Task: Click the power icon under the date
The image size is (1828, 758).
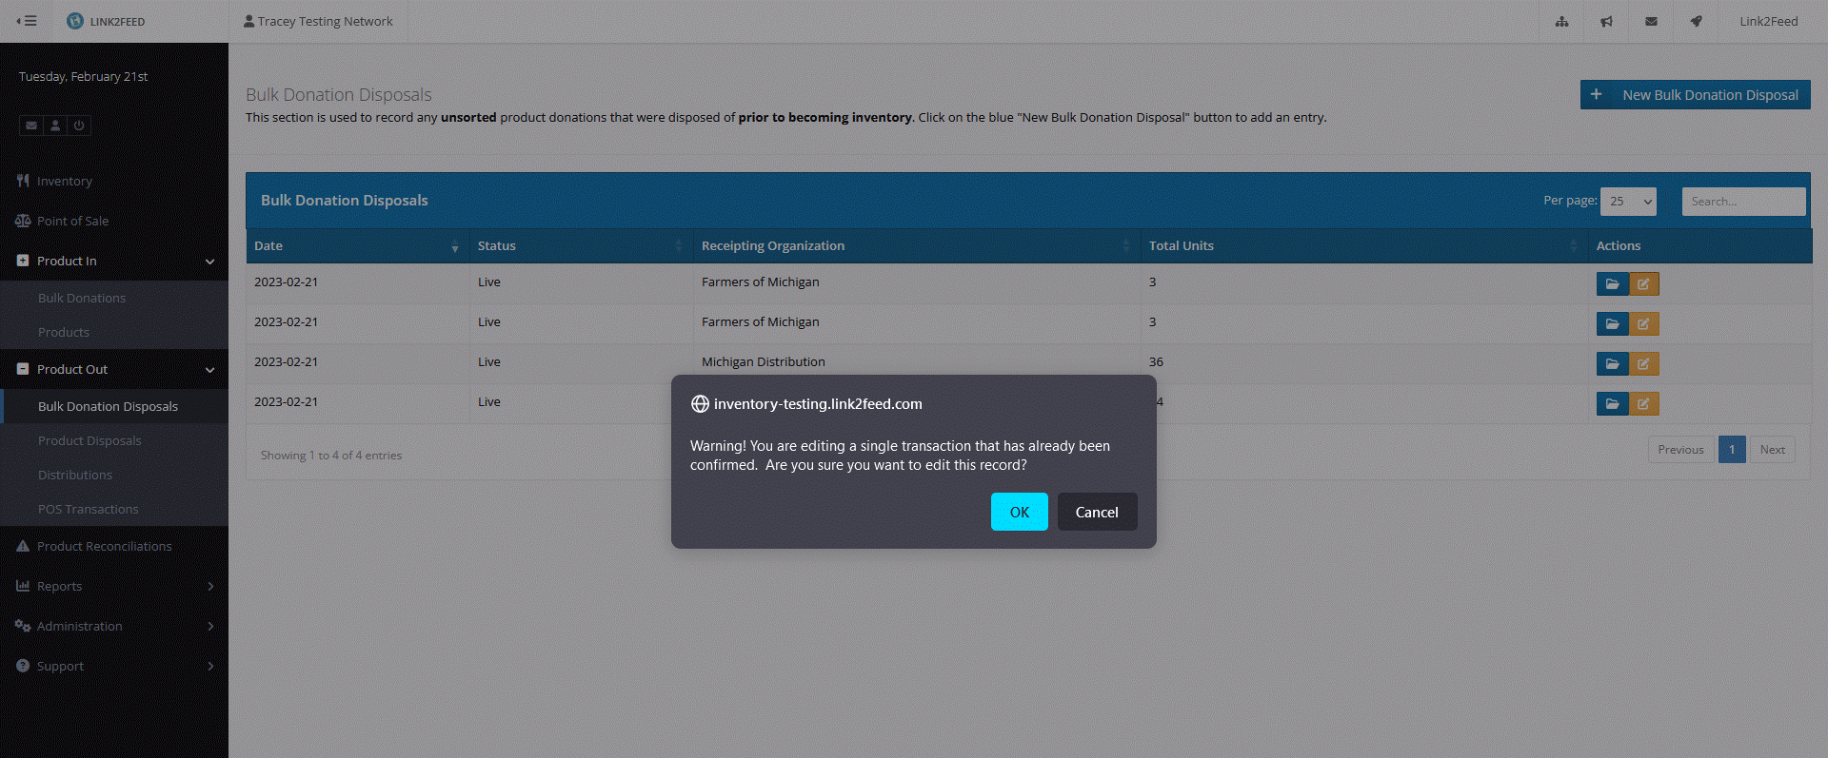Action: point(79,126)
